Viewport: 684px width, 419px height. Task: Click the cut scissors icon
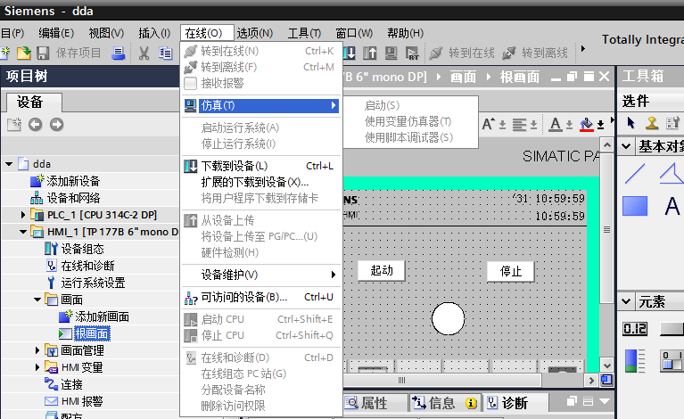[x=144, y=53]
